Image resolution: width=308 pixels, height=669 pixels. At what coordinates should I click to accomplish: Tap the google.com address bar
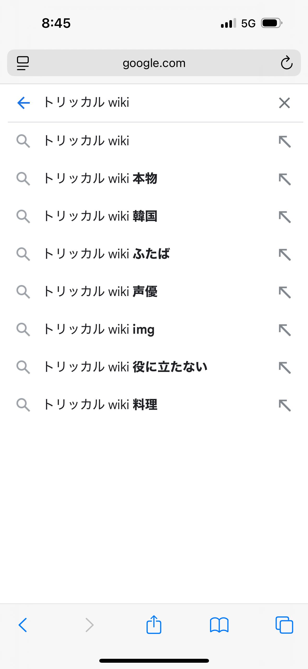[154, 63]
